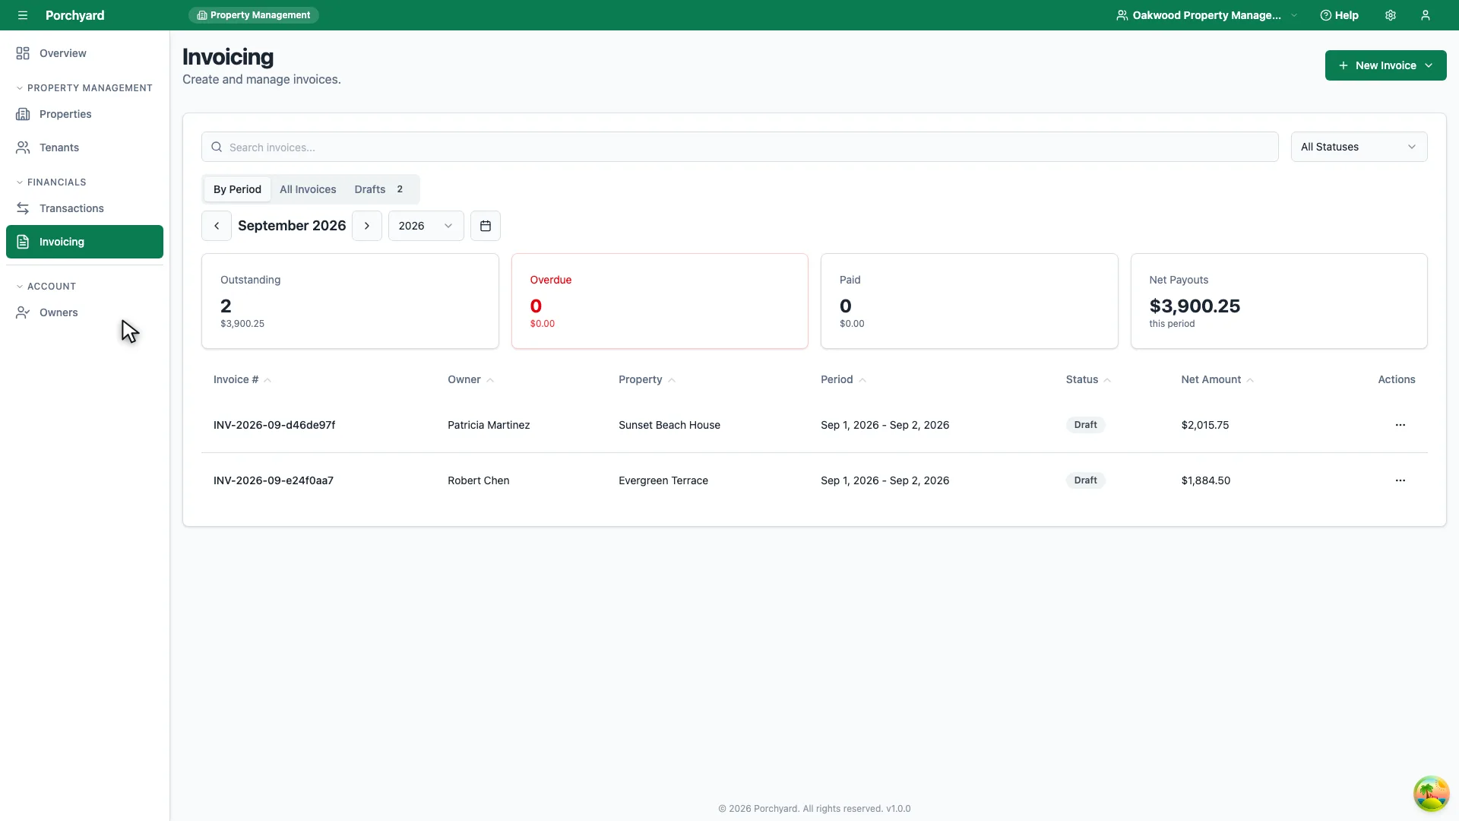Click owner Patricia Martinez
Image resolution: width=1459 pixels, height=821 pixels.
[x=489, y=425]
